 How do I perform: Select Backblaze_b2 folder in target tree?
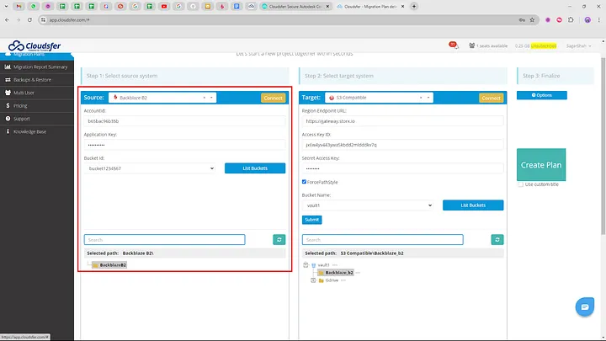point(336,273)
